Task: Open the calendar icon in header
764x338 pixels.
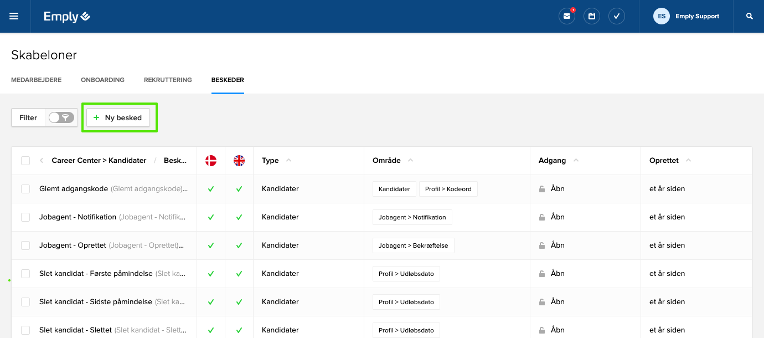Action: [592, 17]
